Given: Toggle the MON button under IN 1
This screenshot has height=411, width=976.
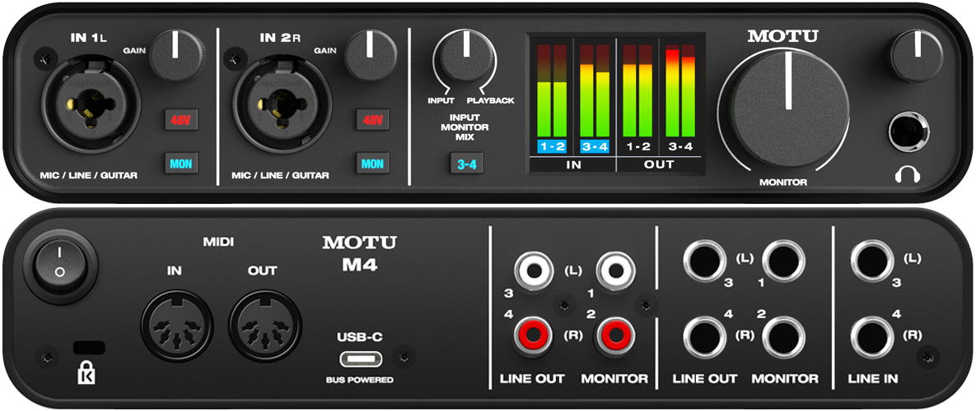Looking at the screenshot, I should coord(181,164).
